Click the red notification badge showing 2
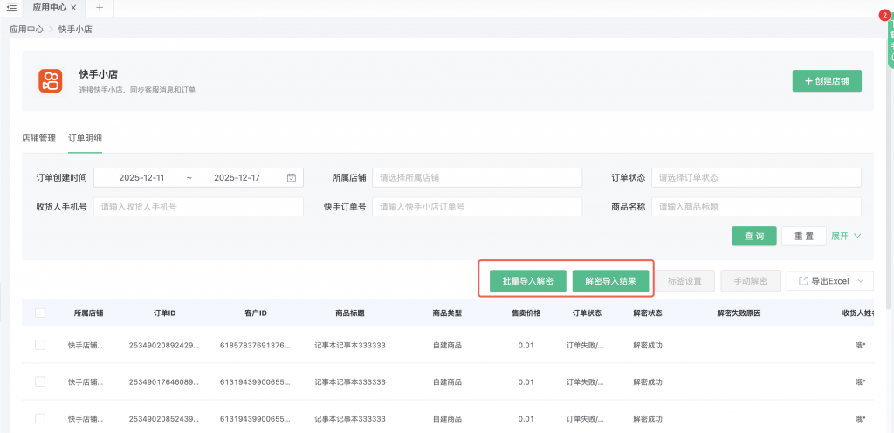The width and height of the screenshot is (894, 433). (x=884, y=15)
